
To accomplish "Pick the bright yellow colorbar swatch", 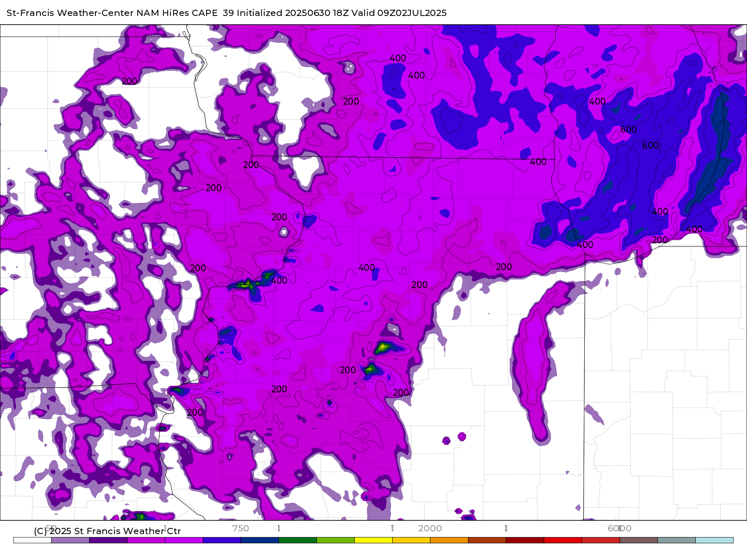I will [373, 540].
